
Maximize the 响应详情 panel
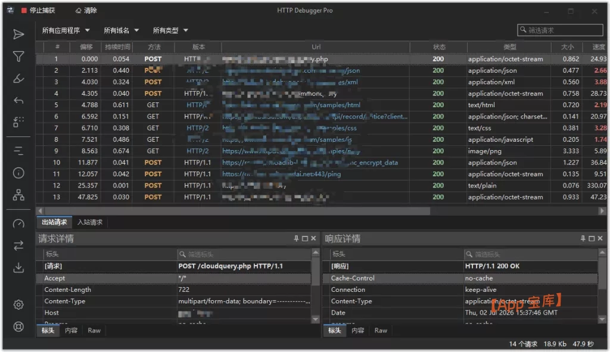point(592,238)
